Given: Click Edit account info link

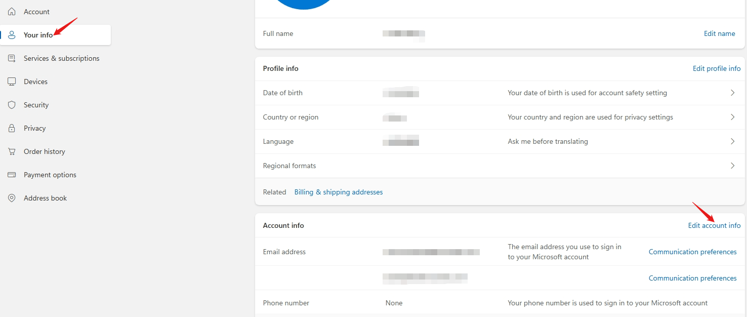Looking at the screenshot, I should (x=714, y=225).
